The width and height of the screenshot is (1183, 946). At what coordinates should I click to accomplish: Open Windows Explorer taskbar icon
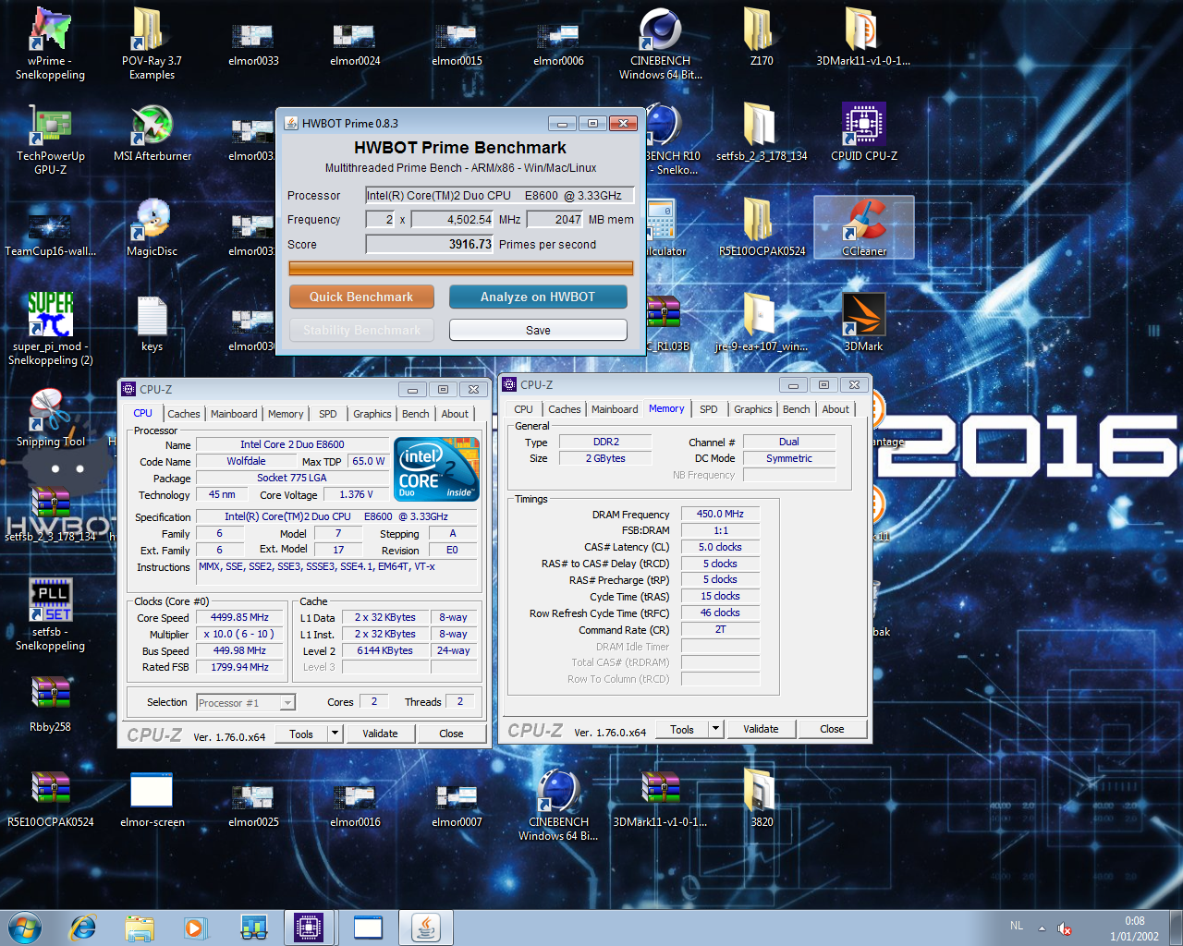tap(140, 927)
